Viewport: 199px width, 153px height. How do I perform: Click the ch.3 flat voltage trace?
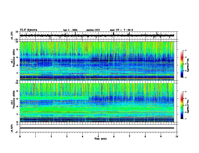point(97,128)
